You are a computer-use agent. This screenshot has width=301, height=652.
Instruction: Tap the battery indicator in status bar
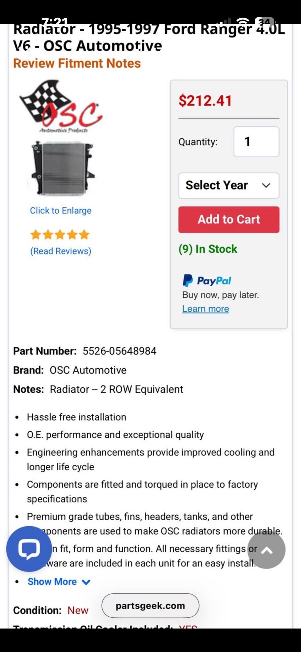pos(265,22)
